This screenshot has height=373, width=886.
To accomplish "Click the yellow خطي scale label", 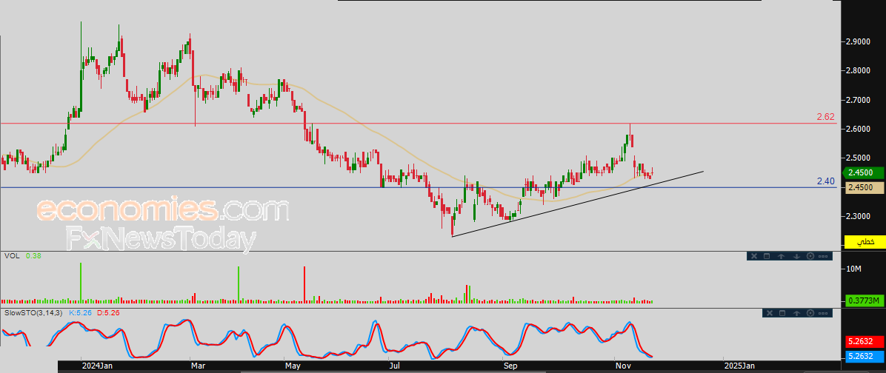I will pyautogui.click(x=864, y=241).
